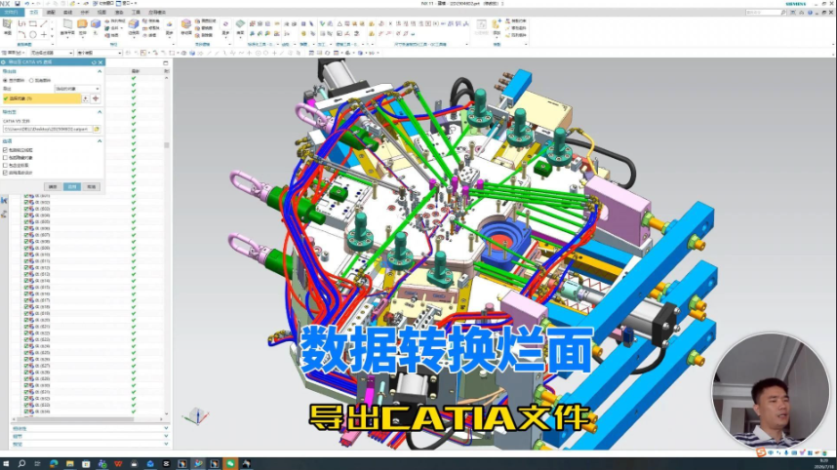Screen dimensions: 837x470
Task: Click the highlighted Select Object row in the dialog
Action: [42, 98]
